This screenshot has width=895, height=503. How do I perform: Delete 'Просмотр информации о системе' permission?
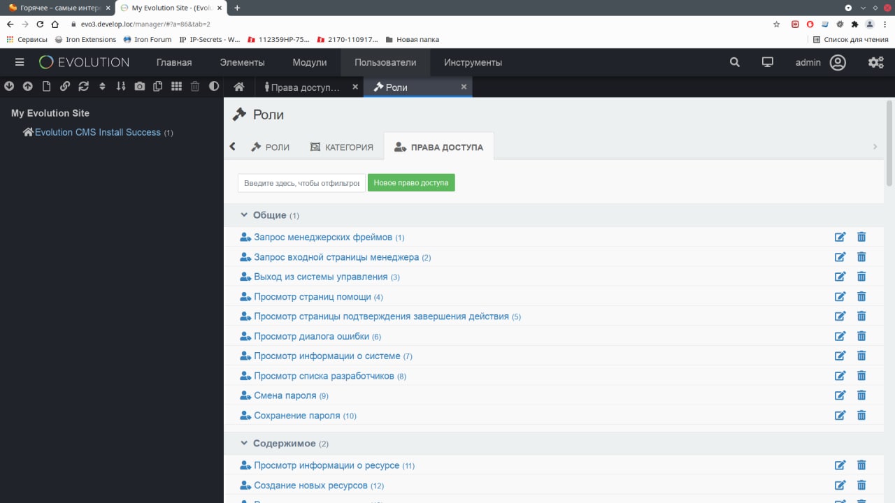861,356
